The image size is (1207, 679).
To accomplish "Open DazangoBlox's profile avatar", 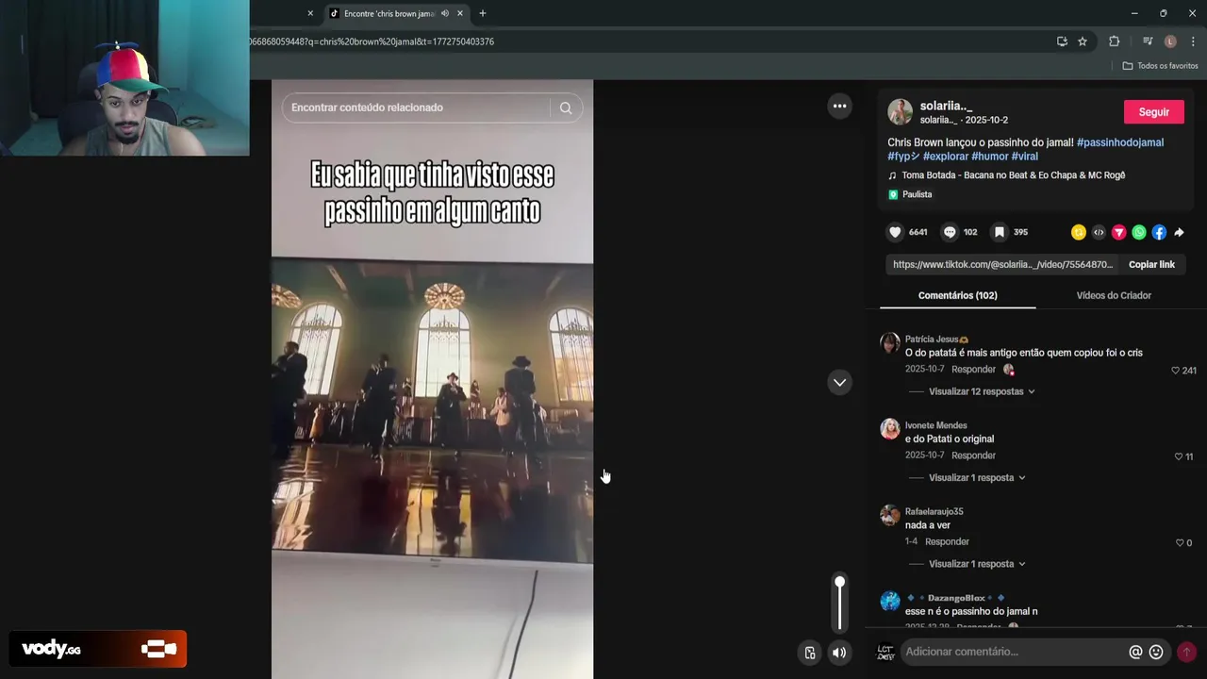I will point(890,602).
